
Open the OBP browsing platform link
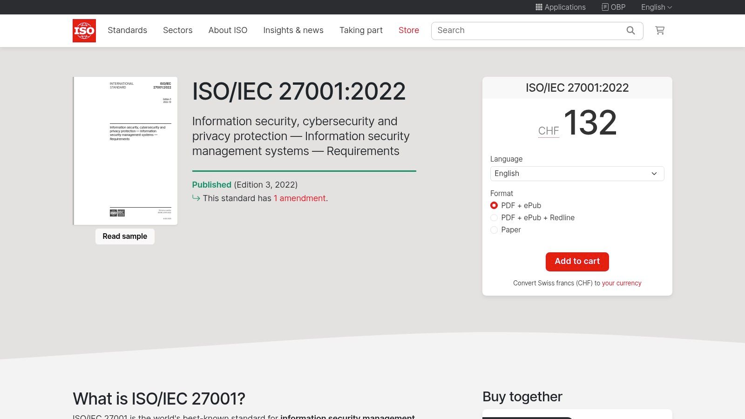[x=613, y=7]
